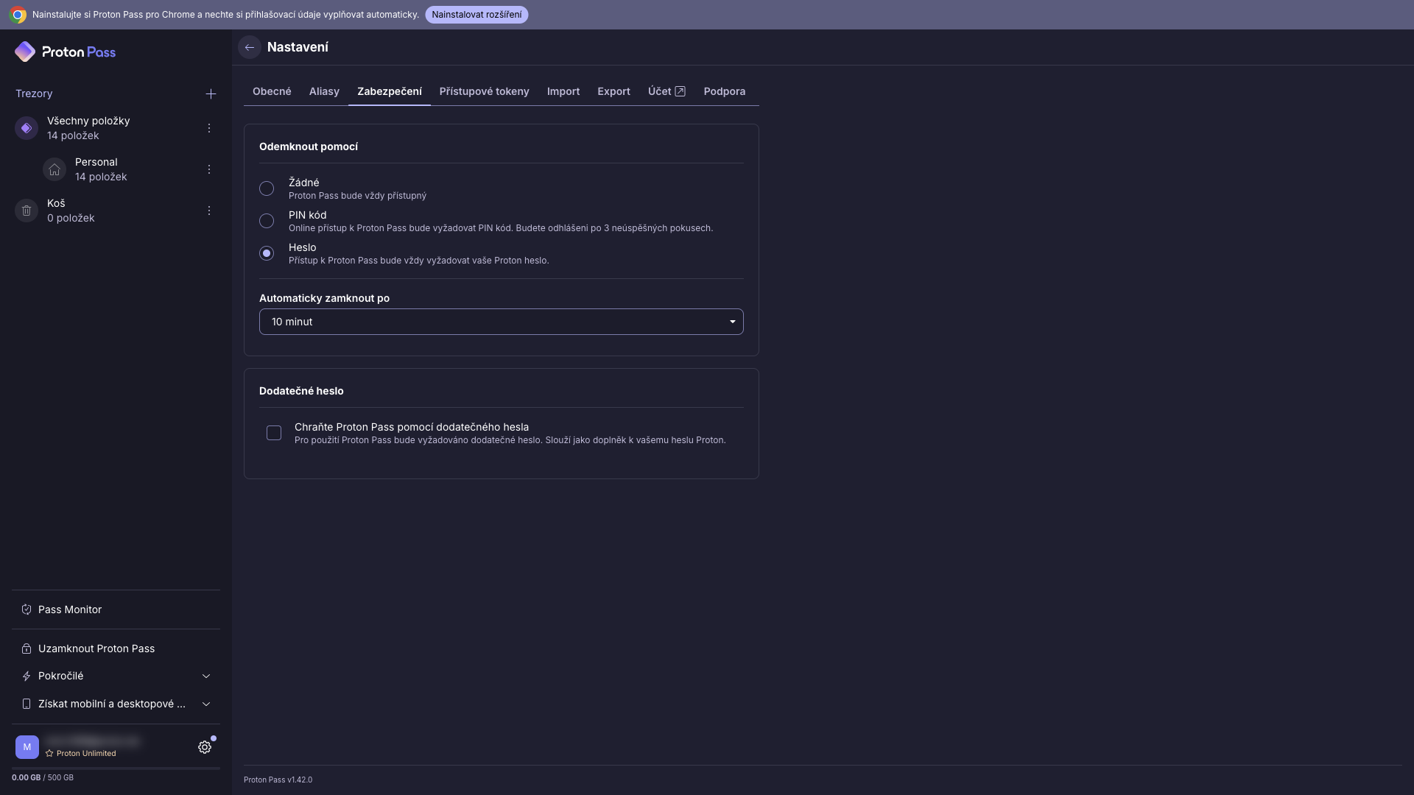
Task: Open the Import tab
Action: coord(563,91)
